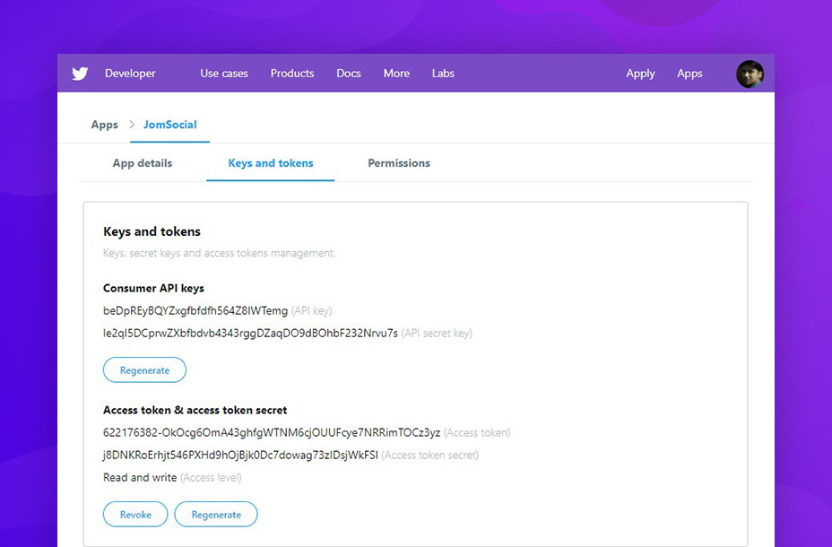832x547 pixels.
Task: Open the Docs menu
Action: pyautogui.click(x=349, y=74)
